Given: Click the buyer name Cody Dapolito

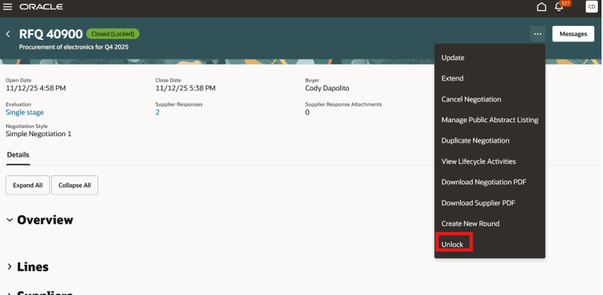Looking at the screenshot, I should [x=327, y=88].
